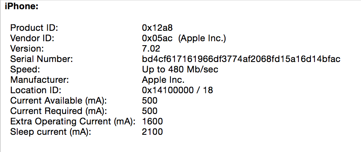This screenshot has width=361, height=152.
Task: Select the Up to 480 Mb/sec value
Action: tap(180, 70)
